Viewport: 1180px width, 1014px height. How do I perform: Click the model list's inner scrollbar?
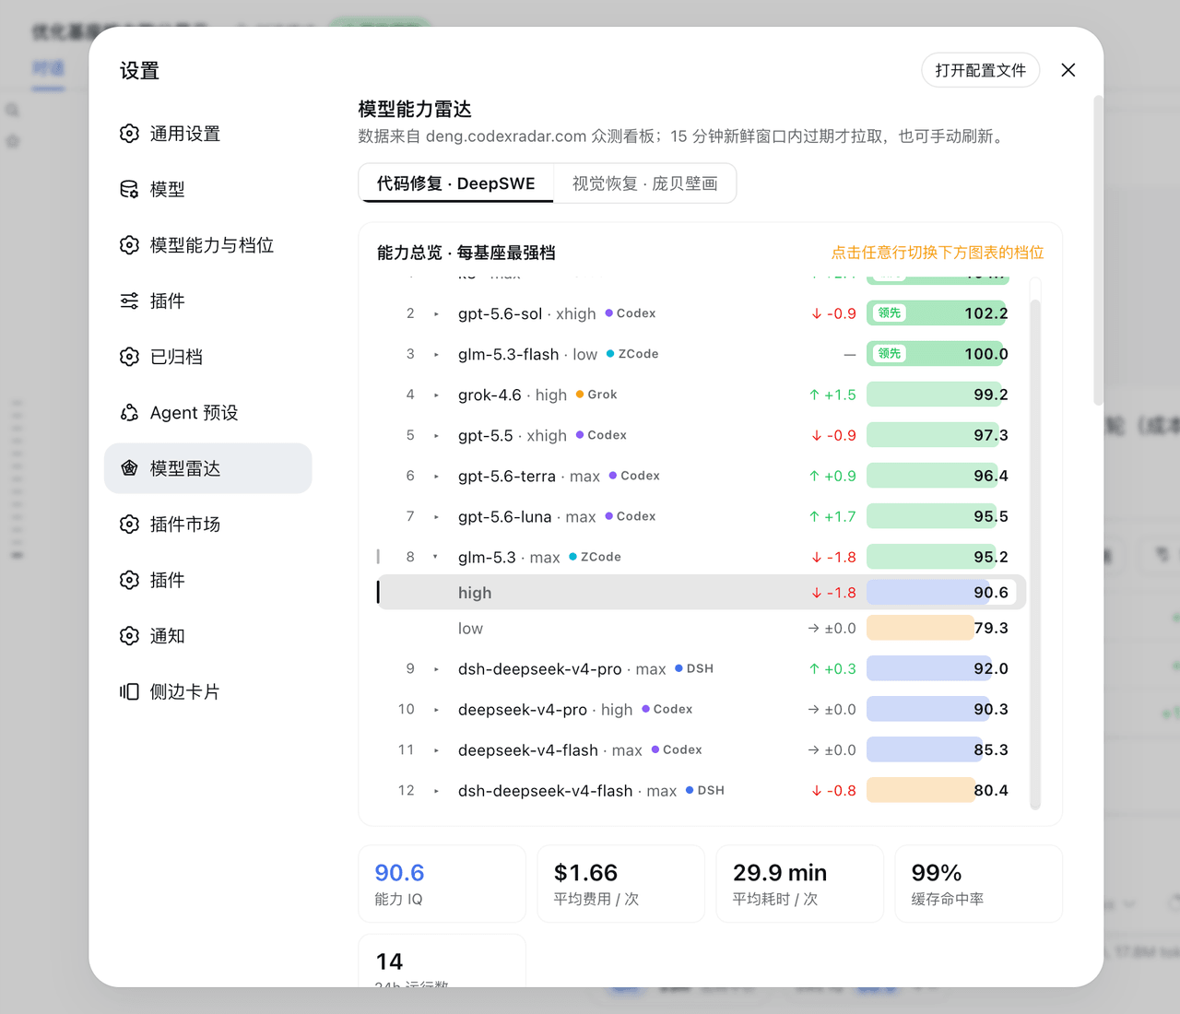tap(1035, 553)
